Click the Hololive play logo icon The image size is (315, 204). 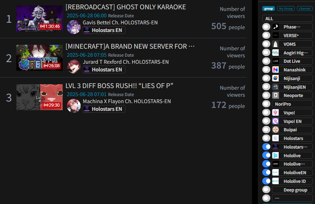coord(275,156)
